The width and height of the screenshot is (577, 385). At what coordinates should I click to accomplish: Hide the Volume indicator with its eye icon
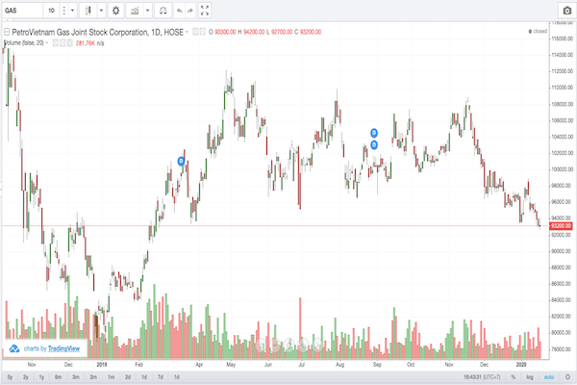point(55,43)
